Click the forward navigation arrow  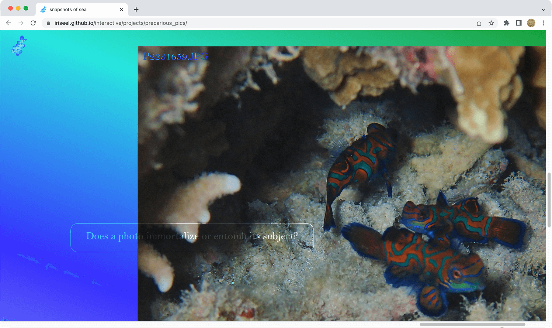pos(21,23)
